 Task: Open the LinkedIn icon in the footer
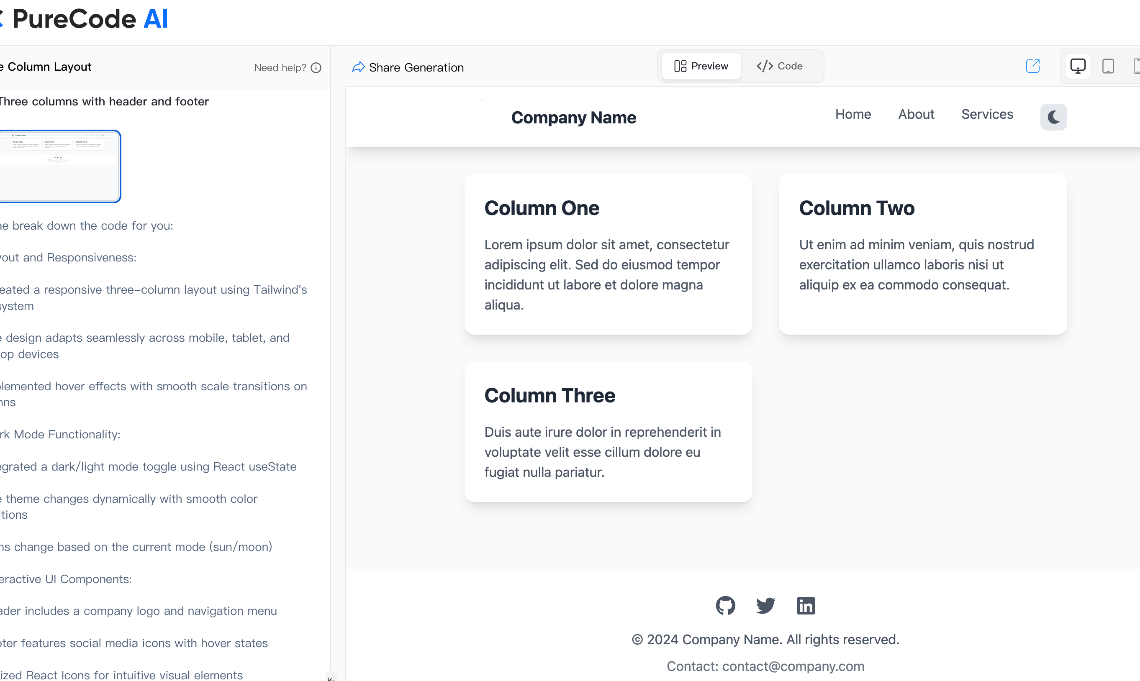pyautogui.click(x=806, y=605)
